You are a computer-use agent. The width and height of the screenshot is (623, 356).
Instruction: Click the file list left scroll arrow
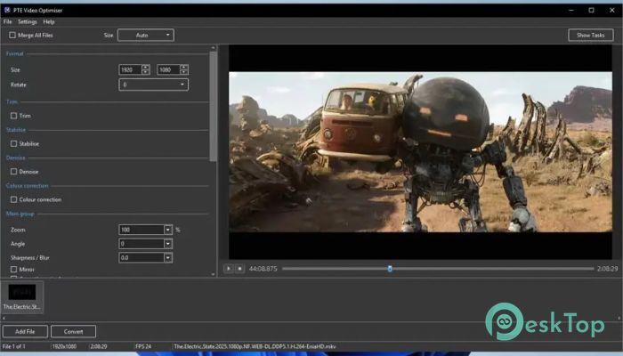[x=4, y=319]
